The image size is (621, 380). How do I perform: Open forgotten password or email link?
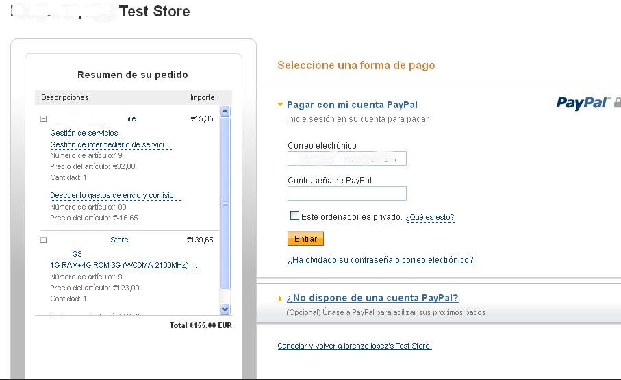click(x=381, y=260)
